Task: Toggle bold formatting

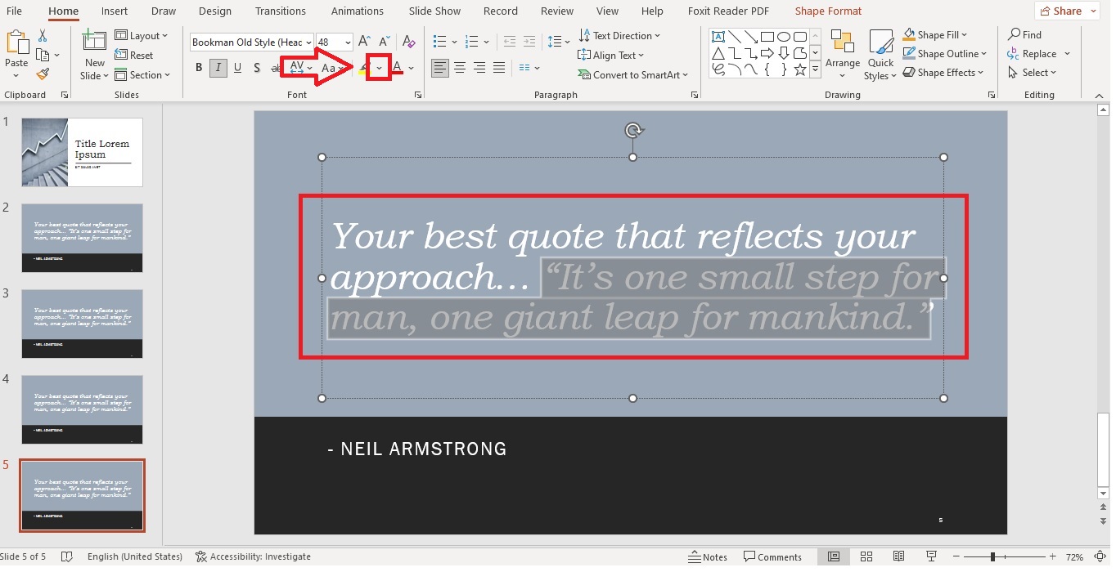Action: [198, 68]
